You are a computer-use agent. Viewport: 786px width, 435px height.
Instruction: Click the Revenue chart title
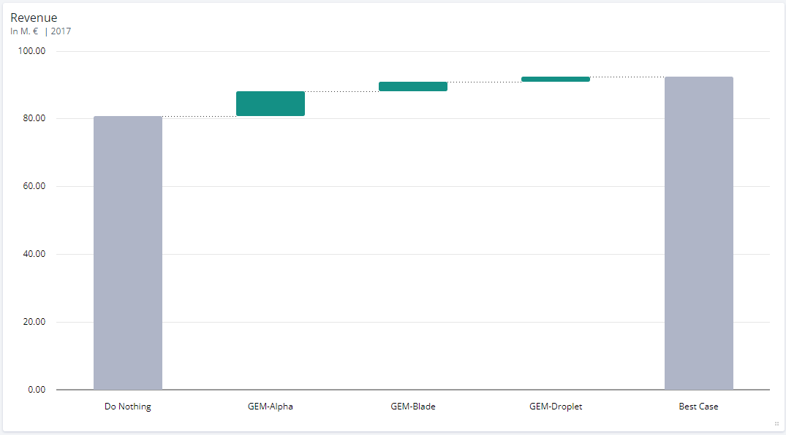34,18
